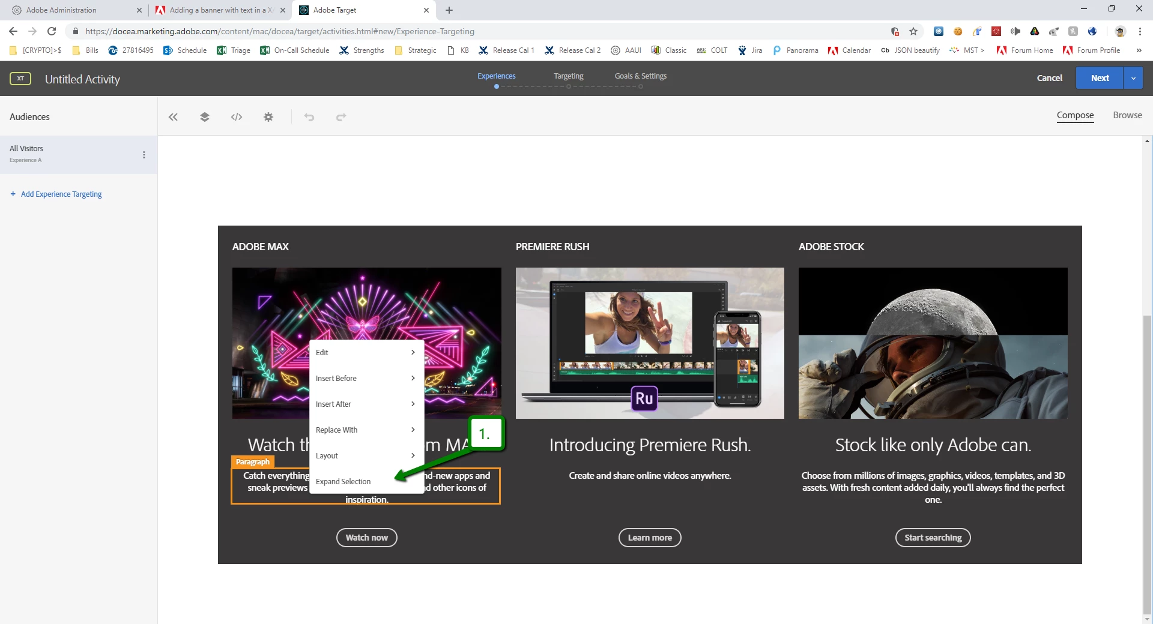Click the browser address bar URL
The image size is (1153, 624).
(x=280, y=31)
